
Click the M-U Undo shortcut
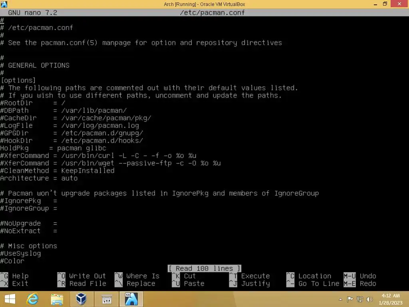(x=360, y=276)
